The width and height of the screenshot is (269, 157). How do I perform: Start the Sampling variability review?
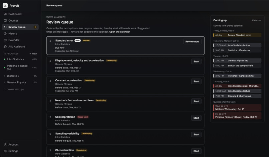click(x=196, y=135)
